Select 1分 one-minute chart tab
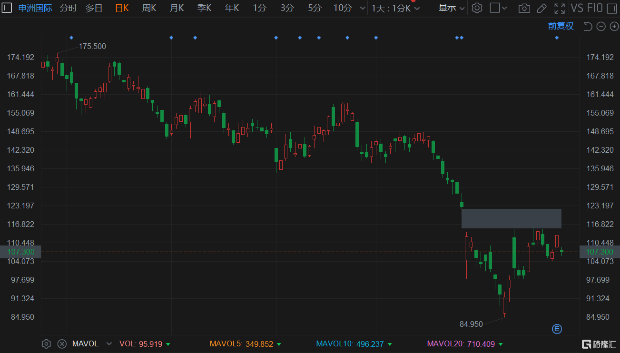This screenshot has height=353, width=620. (260, 8)
